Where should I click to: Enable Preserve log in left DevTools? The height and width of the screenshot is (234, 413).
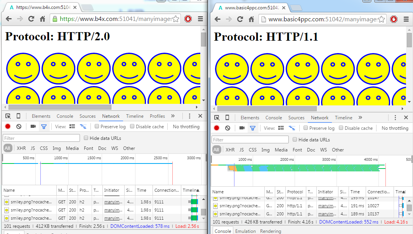coord(97,126)
